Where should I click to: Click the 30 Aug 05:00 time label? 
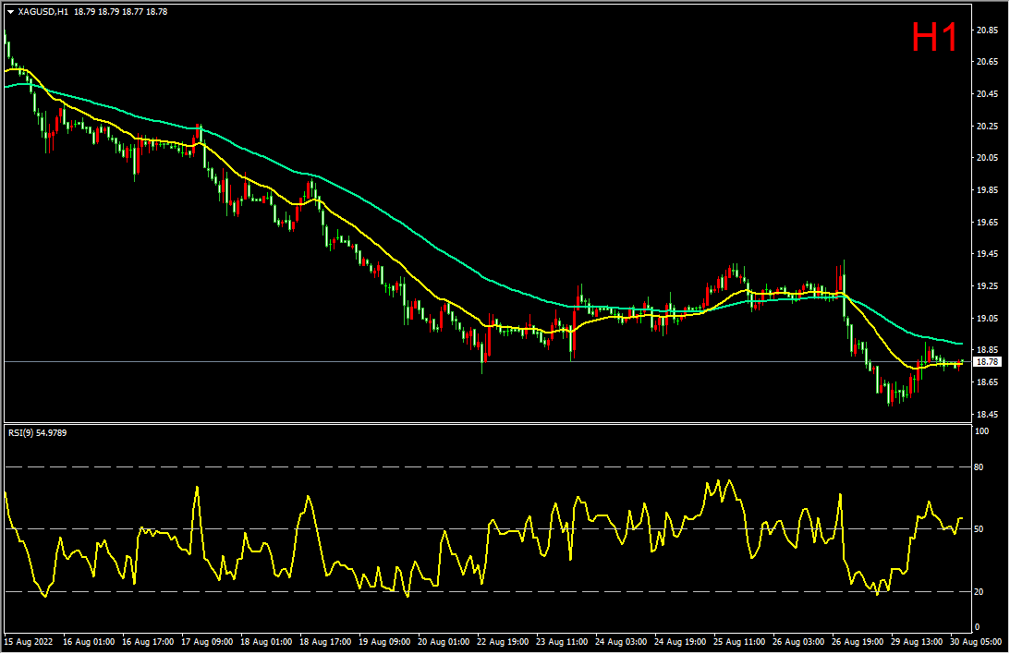click(x=976, y=642)
